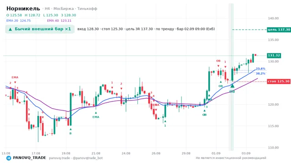Click the "01.09" date axis label

216,153
